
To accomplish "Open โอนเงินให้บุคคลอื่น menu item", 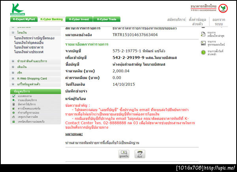I will (29, 43).
